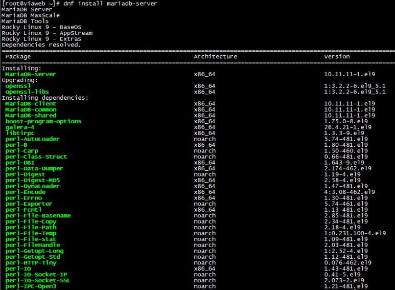Click the 'dnf install mariadb-server' command text
This screenshot has height=290, width=395.
[110, 3]
